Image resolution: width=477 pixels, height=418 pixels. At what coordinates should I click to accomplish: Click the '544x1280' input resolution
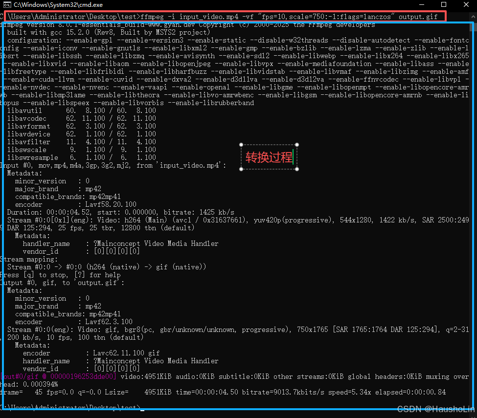(356, 220)
